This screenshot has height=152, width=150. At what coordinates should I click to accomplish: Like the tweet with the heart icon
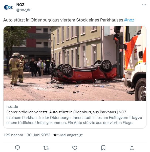(75, 148)
